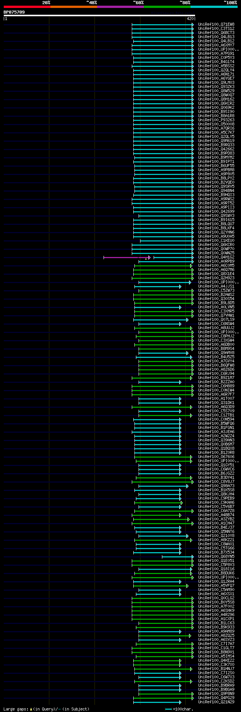Click label UniRef100_A0RPB9
This screenshot has width=241, height=712.
pos(216,262)
